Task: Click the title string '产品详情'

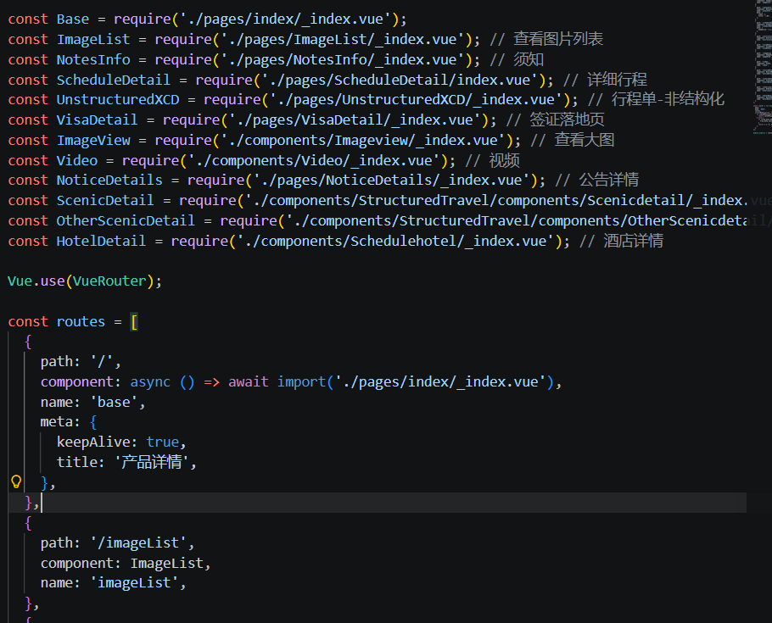Action: click(x=152, y=462)
